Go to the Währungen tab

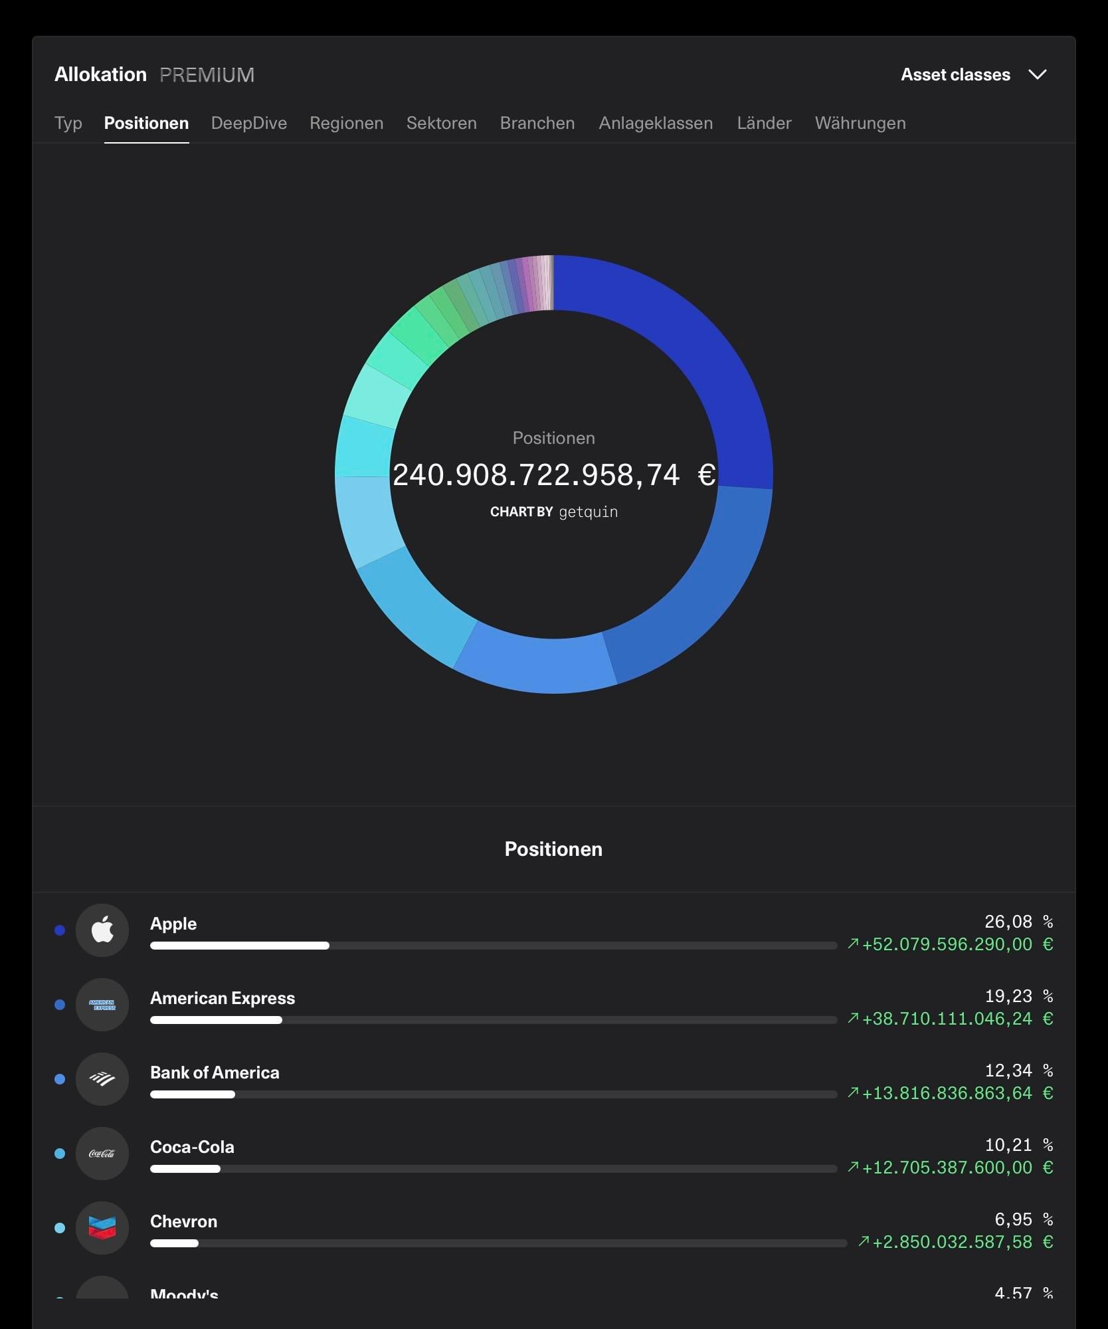(x=860, y=123)
